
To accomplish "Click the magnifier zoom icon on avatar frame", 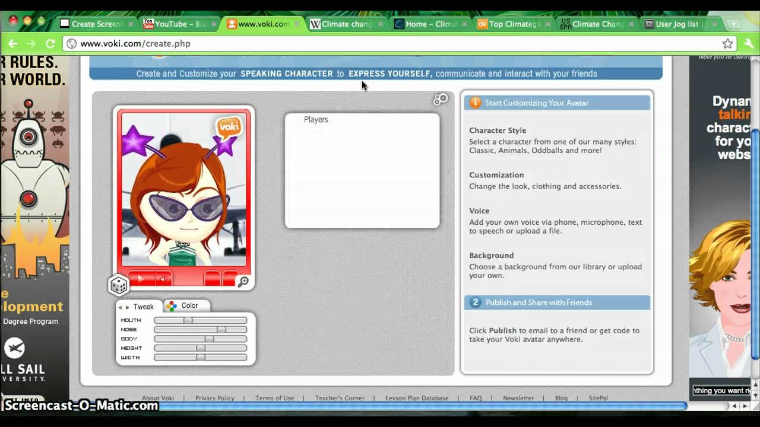I will [x=243, y=282].
